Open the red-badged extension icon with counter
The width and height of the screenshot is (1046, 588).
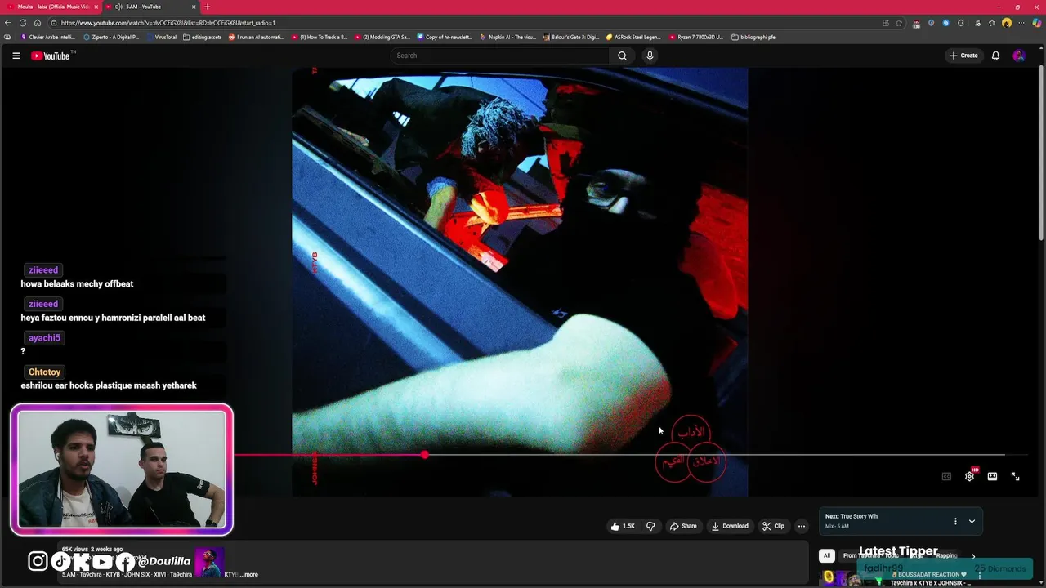point(916,23)
